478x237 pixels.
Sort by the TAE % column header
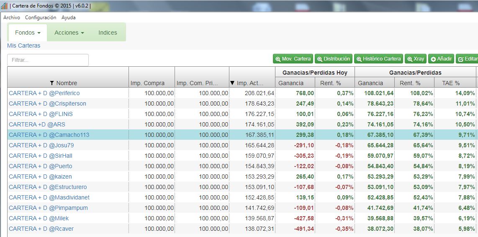[451, 83]
